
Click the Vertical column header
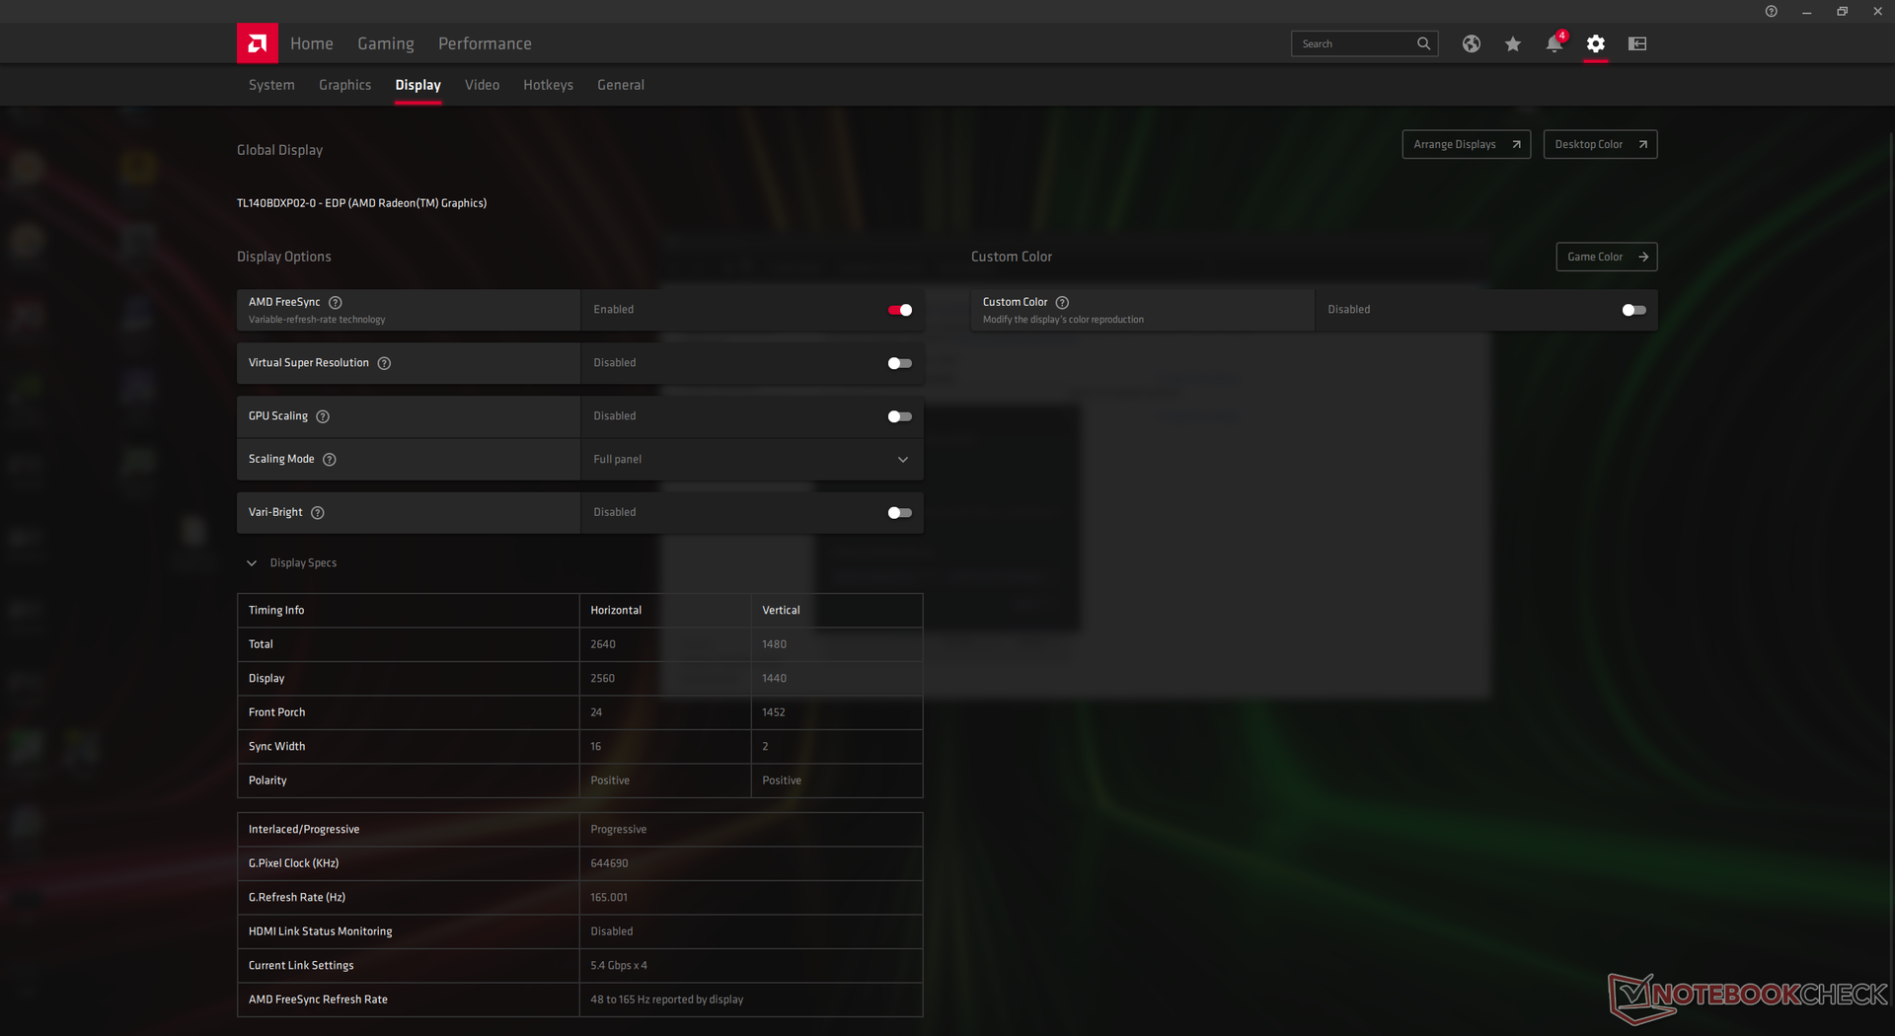[781, 611]
